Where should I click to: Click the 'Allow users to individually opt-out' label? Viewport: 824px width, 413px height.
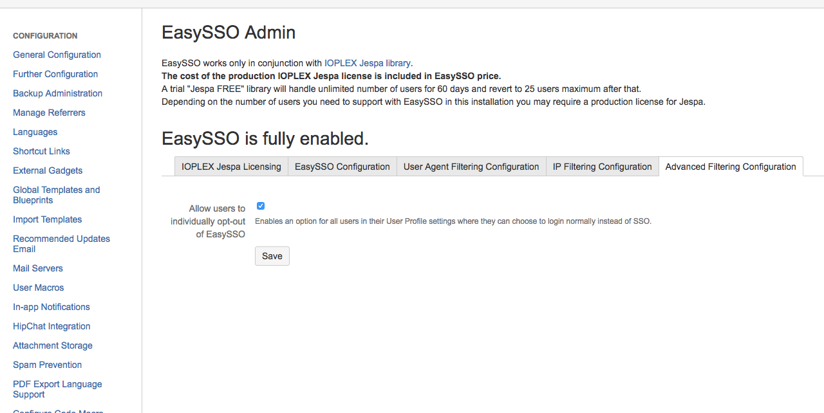(x=208, y=221)
